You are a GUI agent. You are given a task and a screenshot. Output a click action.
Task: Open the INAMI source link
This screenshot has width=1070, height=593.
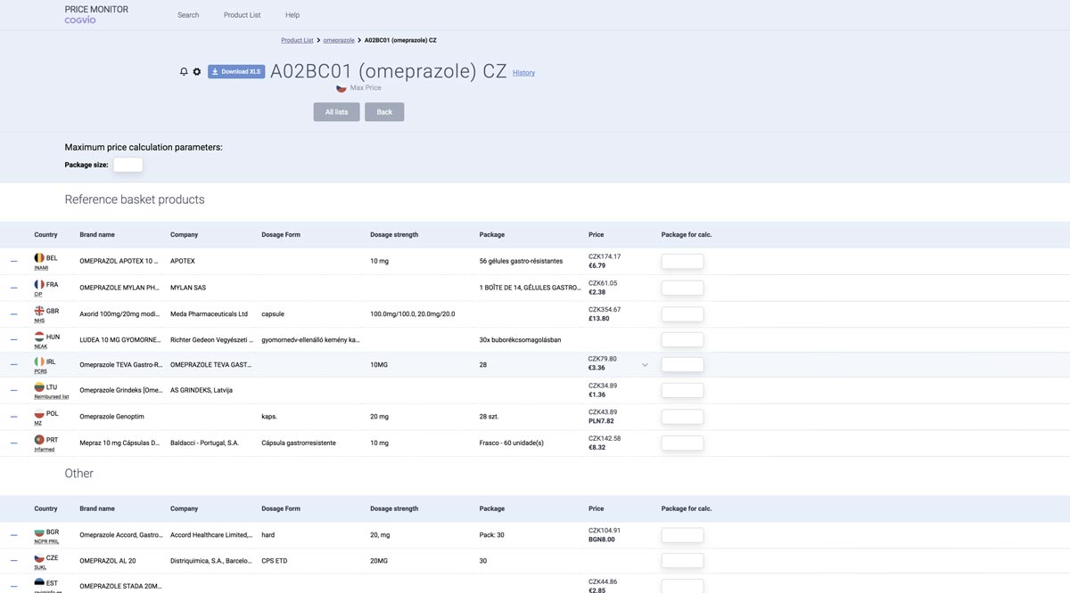tap(41, 268)
